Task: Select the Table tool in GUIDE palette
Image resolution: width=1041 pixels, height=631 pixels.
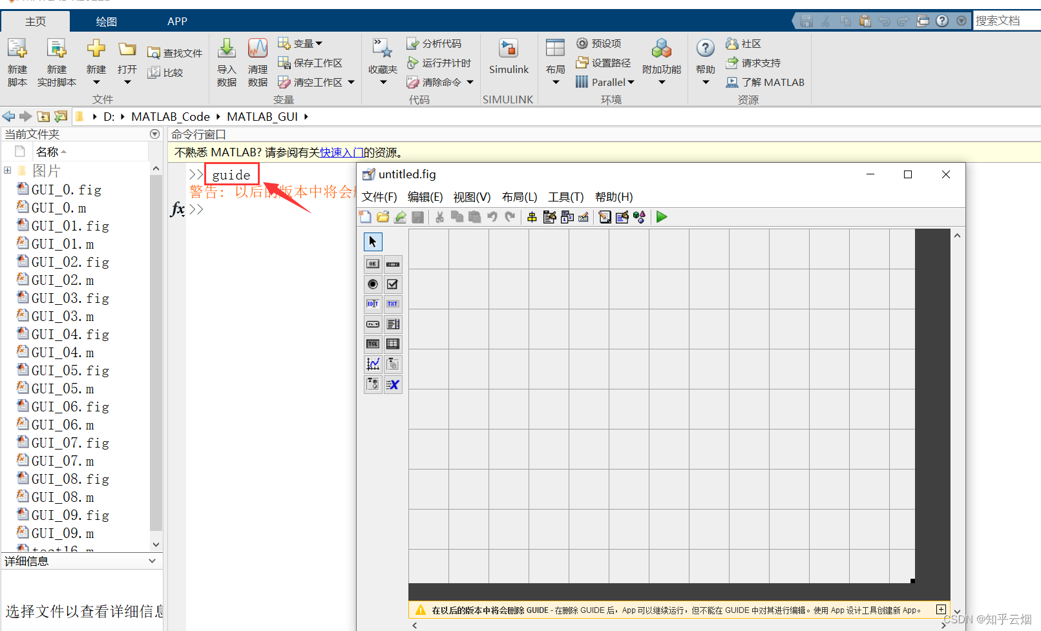Action: (392, 344)
